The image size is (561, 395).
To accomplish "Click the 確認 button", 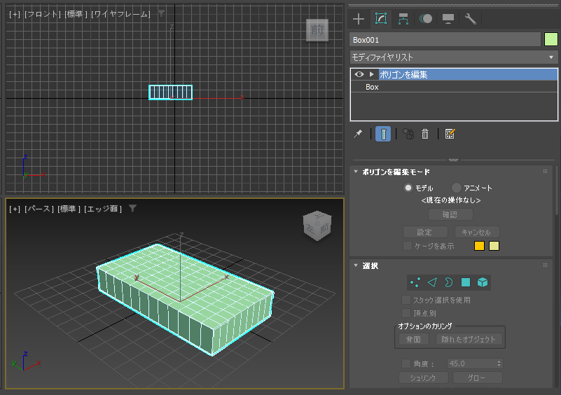I will click(x=450, y=215).
